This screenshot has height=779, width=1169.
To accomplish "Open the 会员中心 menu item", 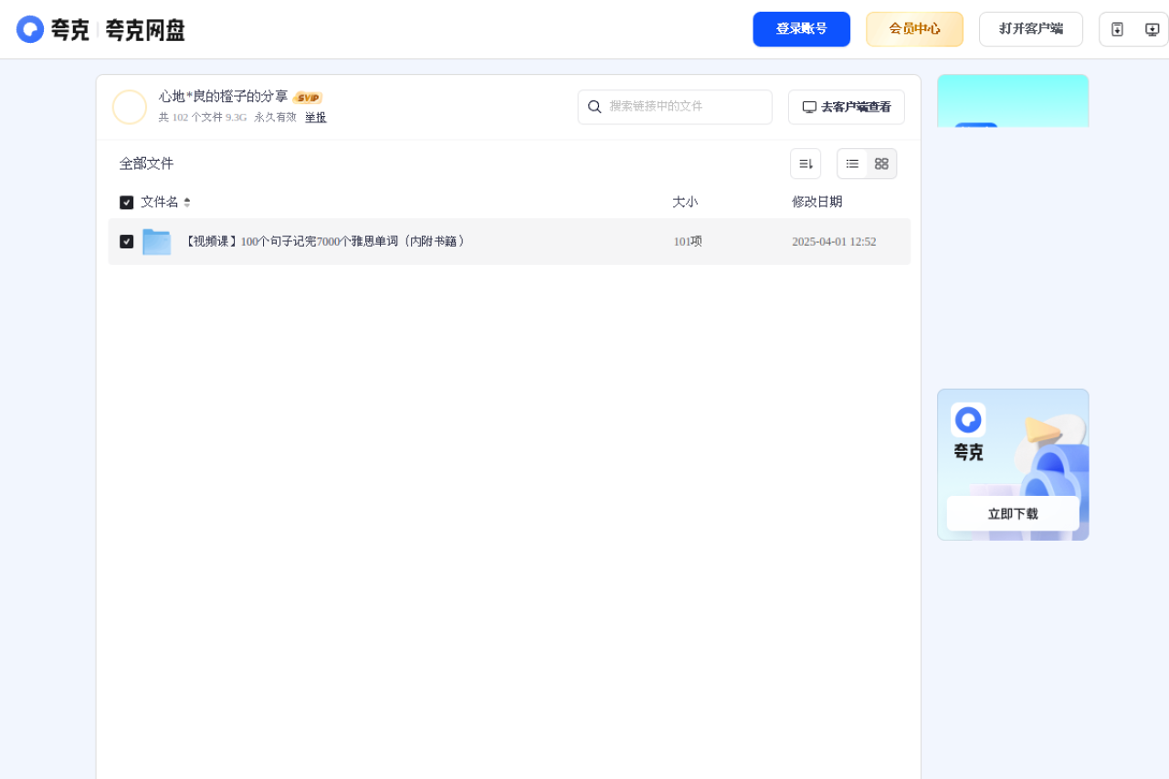I will 914,28.
